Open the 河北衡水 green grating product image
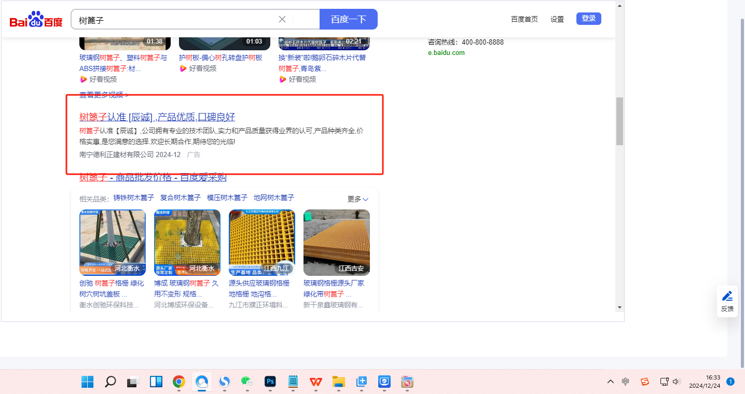 pos(113,243)
